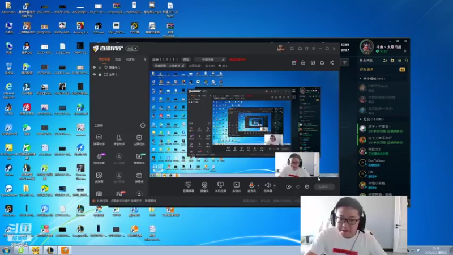Collapse the 两个哈位 friend group

[361, 79]
